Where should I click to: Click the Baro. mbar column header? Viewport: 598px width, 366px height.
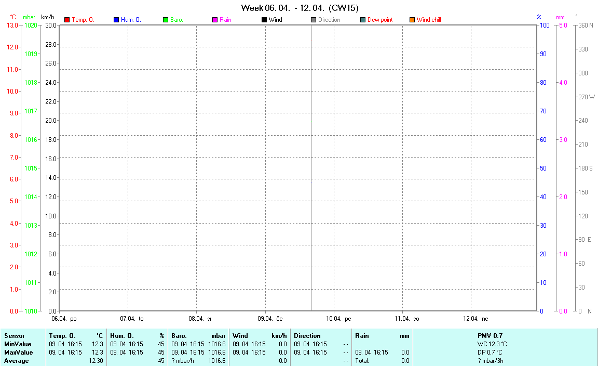(198, 336)
